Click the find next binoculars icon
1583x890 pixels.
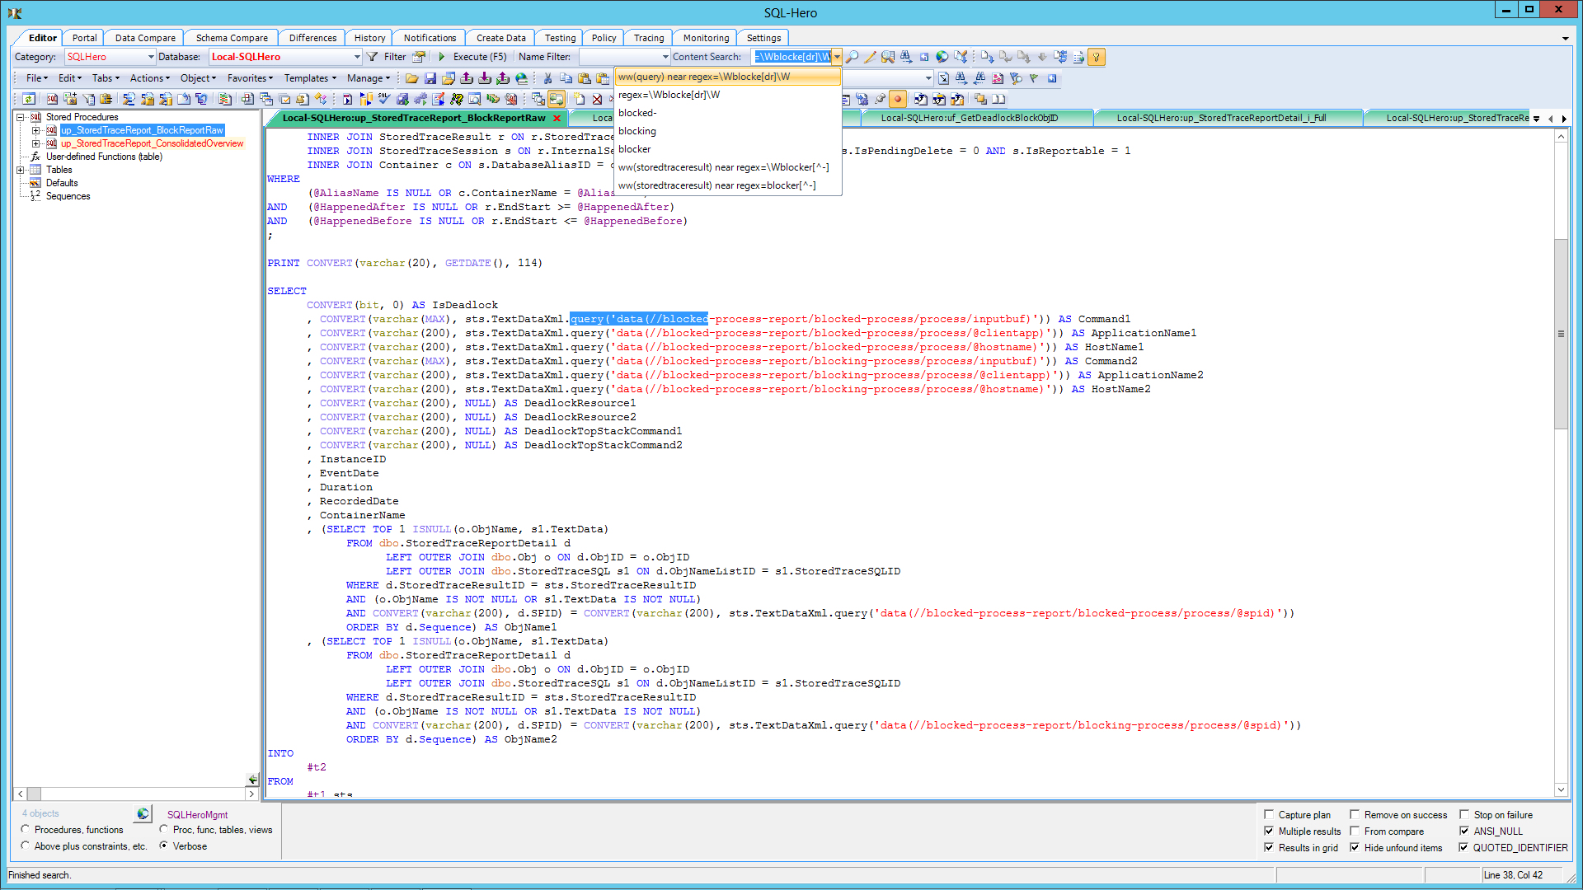pos(961,78)
